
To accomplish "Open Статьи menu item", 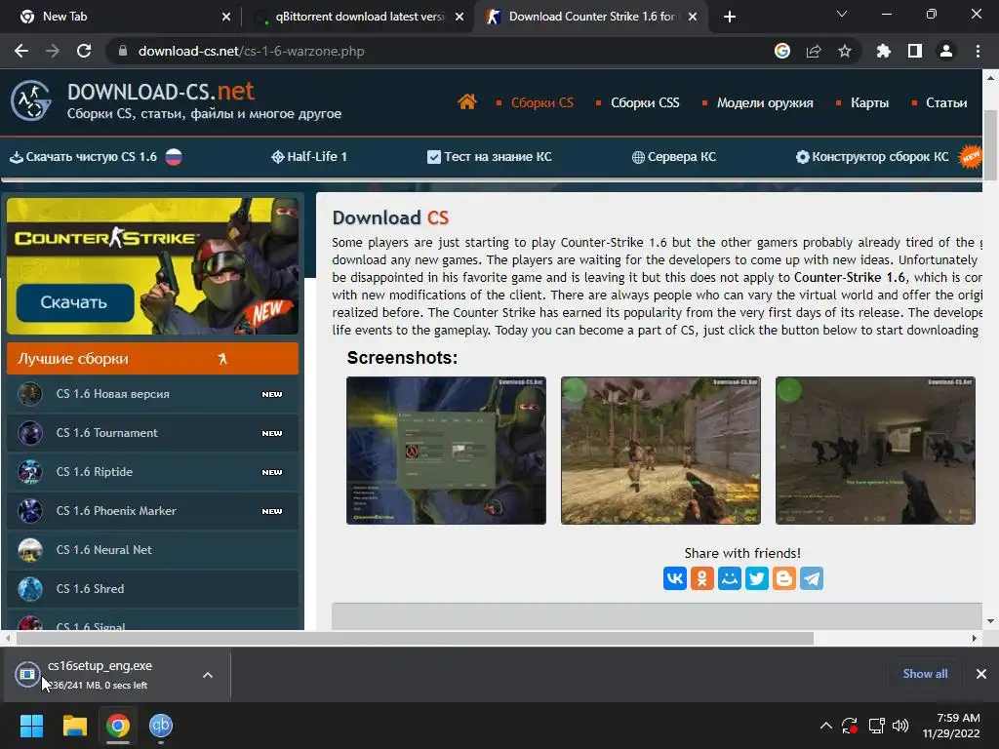I will click(x=946, y=102).
